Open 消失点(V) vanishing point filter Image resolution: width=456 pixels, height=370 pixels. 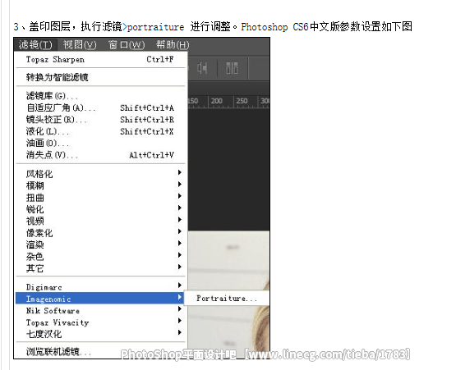click(100, 155)
